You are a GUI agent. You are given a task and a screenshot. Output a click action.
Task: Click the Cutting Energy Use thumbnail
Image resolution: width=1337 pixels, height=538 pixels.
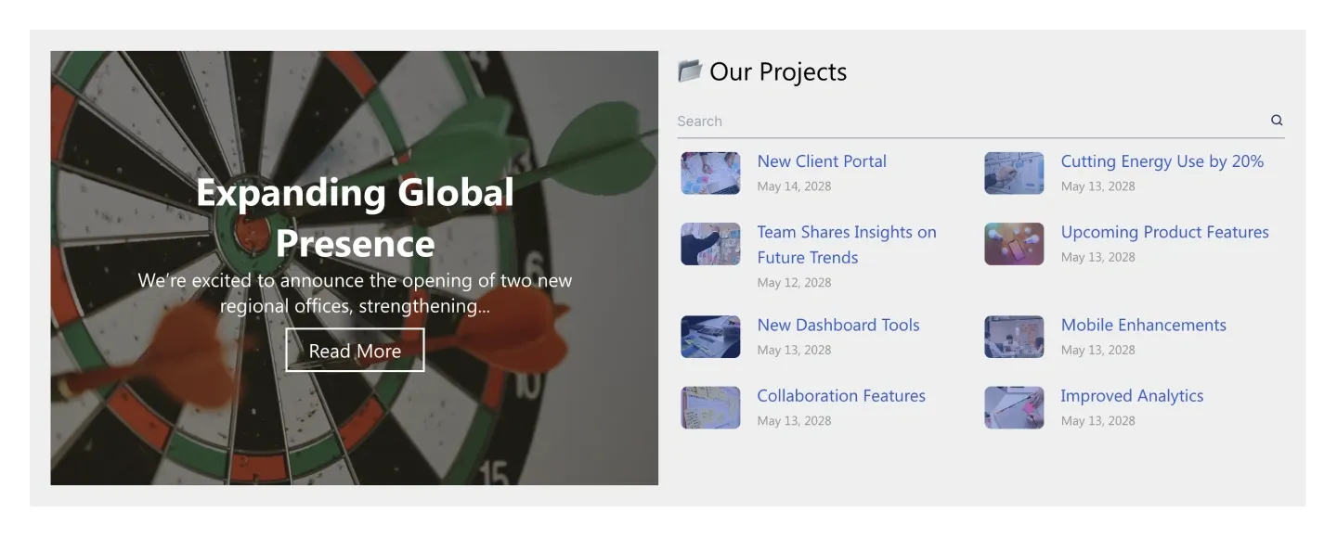[1014, 173]
